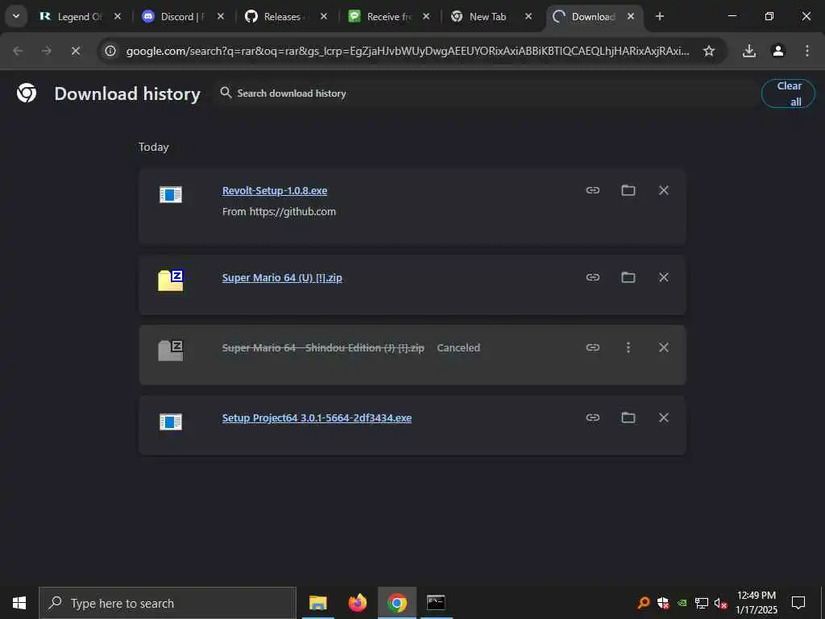
Task: Open Revolt-Setup-1.0.8.exe file link
Action: pos(275,190)
